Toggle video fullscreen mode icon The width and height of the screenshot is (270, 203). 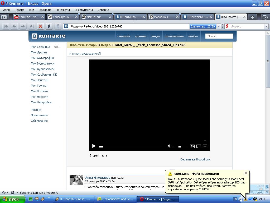pos(199,146)
